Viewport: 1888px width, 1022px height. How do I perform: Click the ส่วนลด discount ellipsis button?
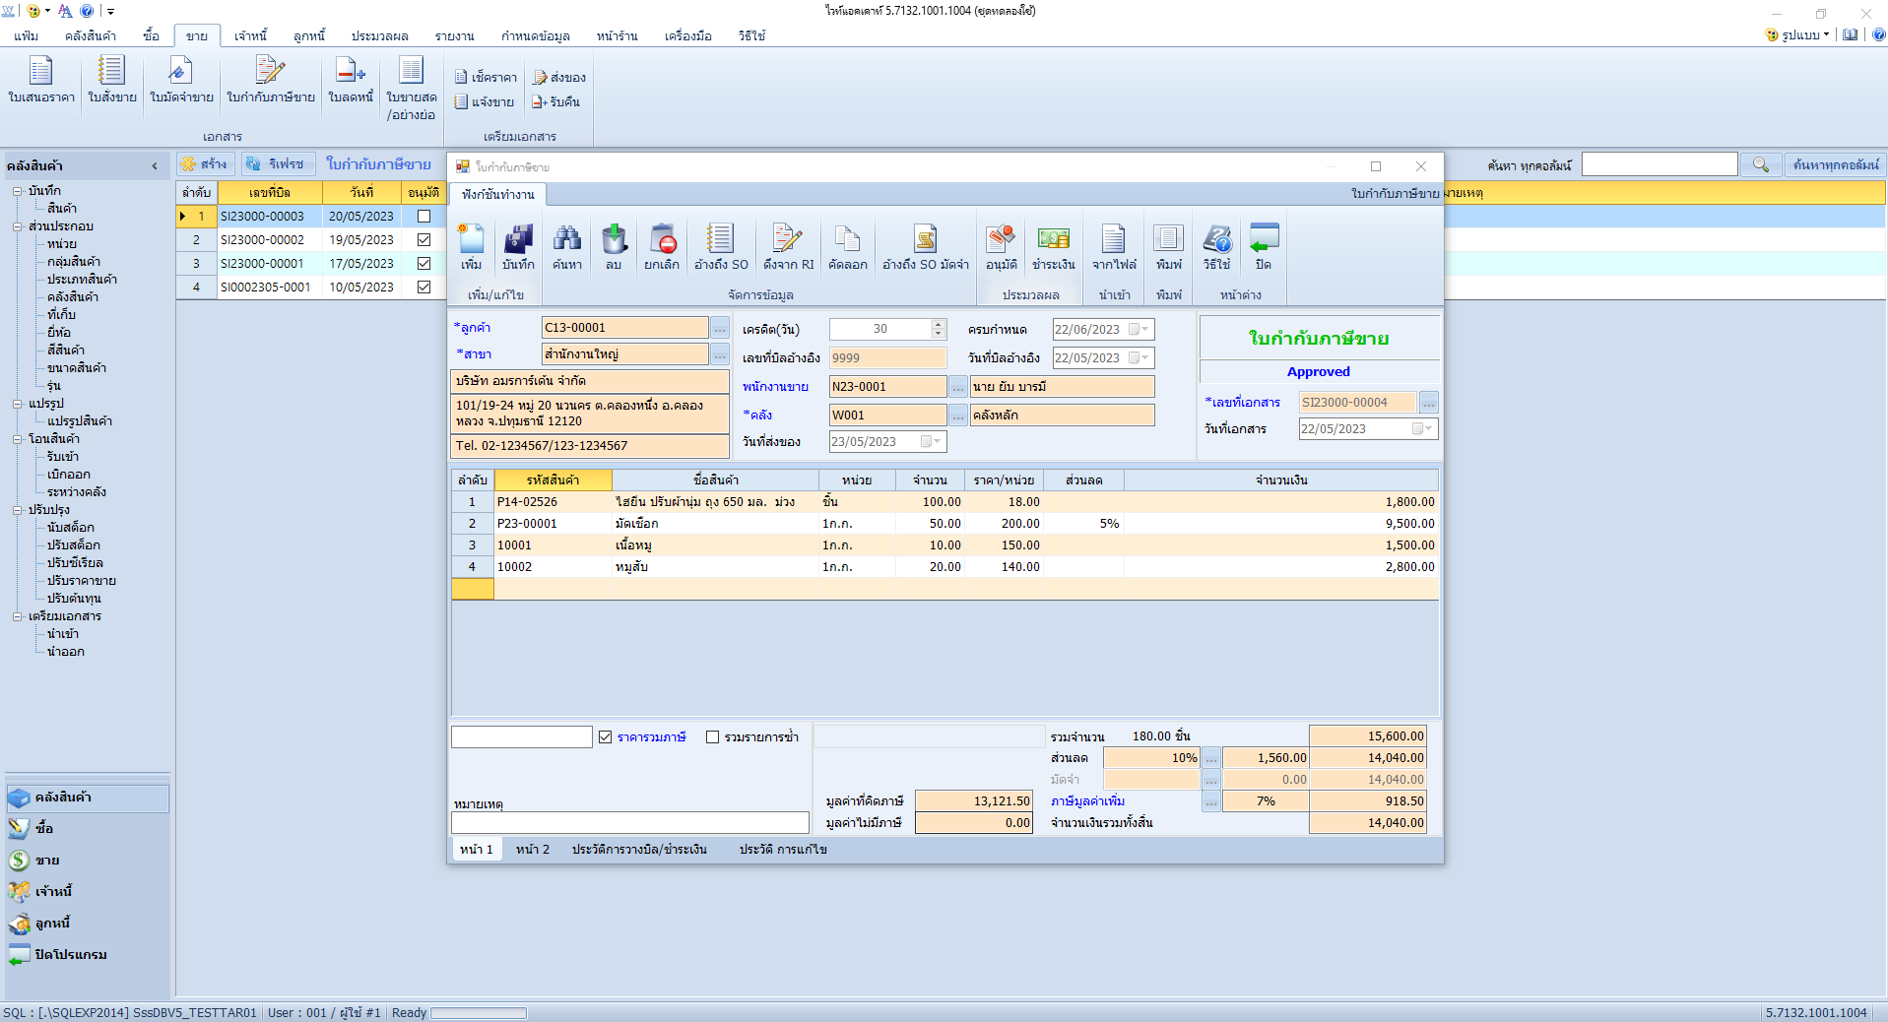[1211, 758]
